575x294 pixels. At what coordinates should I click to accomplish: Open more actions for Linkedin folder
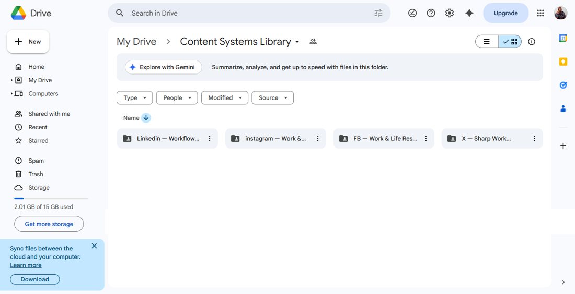pos(210,139)
